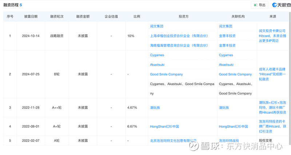This screenshot has width=291, height=155.
Task: Click the 融资金额 column header
Action: pyautogui.click(x=83, y=16)
